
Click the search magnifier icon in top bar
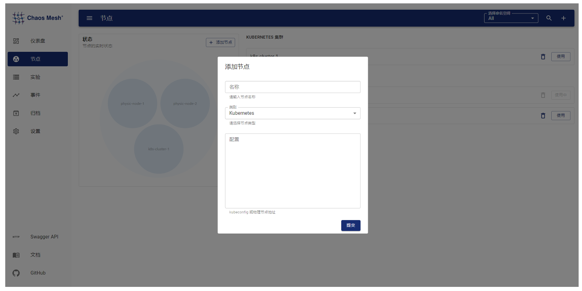point(549,18)
